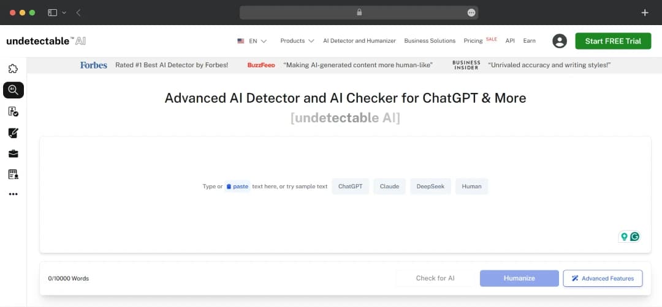
Task: Load the Claude sample text
Action: point(389,187)
